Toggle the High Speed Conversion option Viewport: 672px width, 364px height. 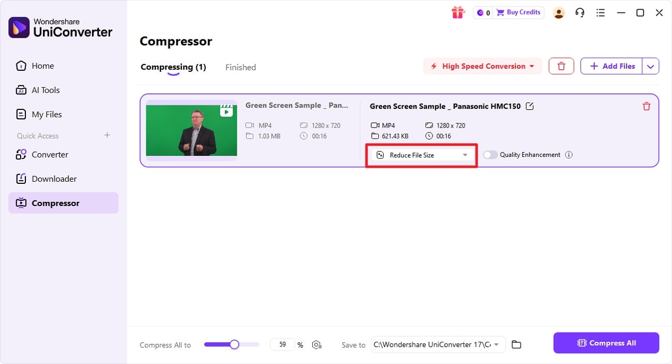click(482, 66)
